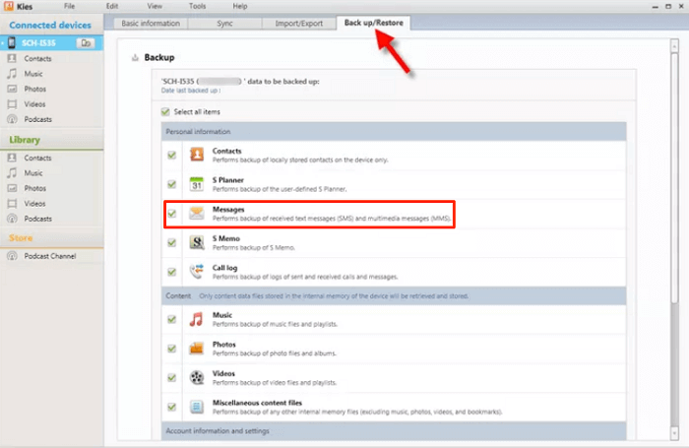
Task: Click the Backup section header icon
Action: [x=135, y=57]
